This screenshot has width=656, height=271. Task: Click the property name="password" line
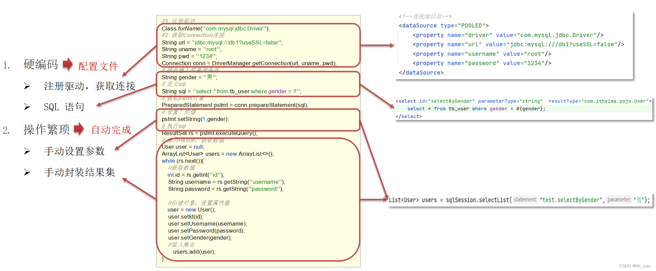click(482, 63)
